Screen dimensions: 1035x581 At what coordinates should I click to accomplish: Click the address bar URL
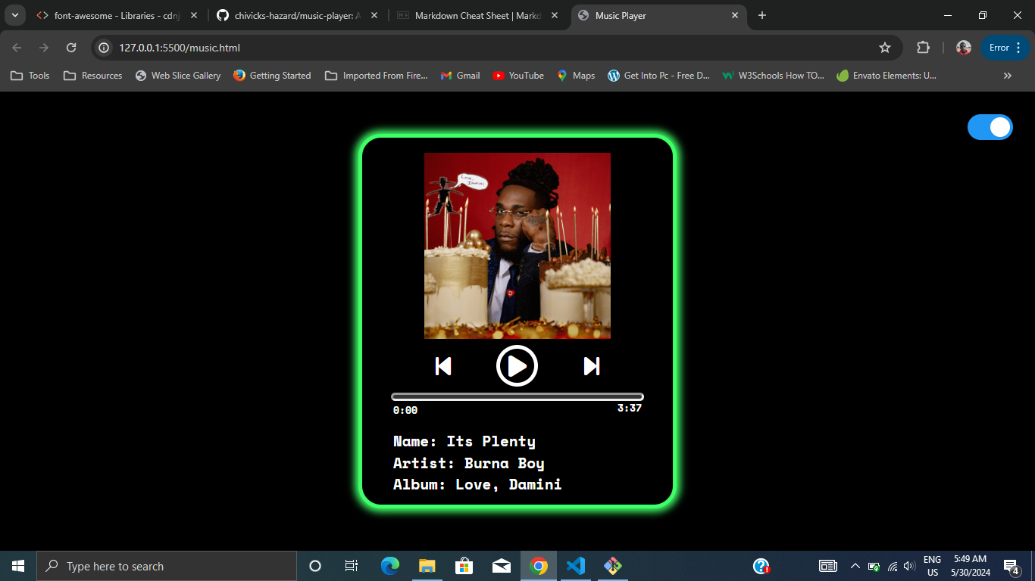180,48
